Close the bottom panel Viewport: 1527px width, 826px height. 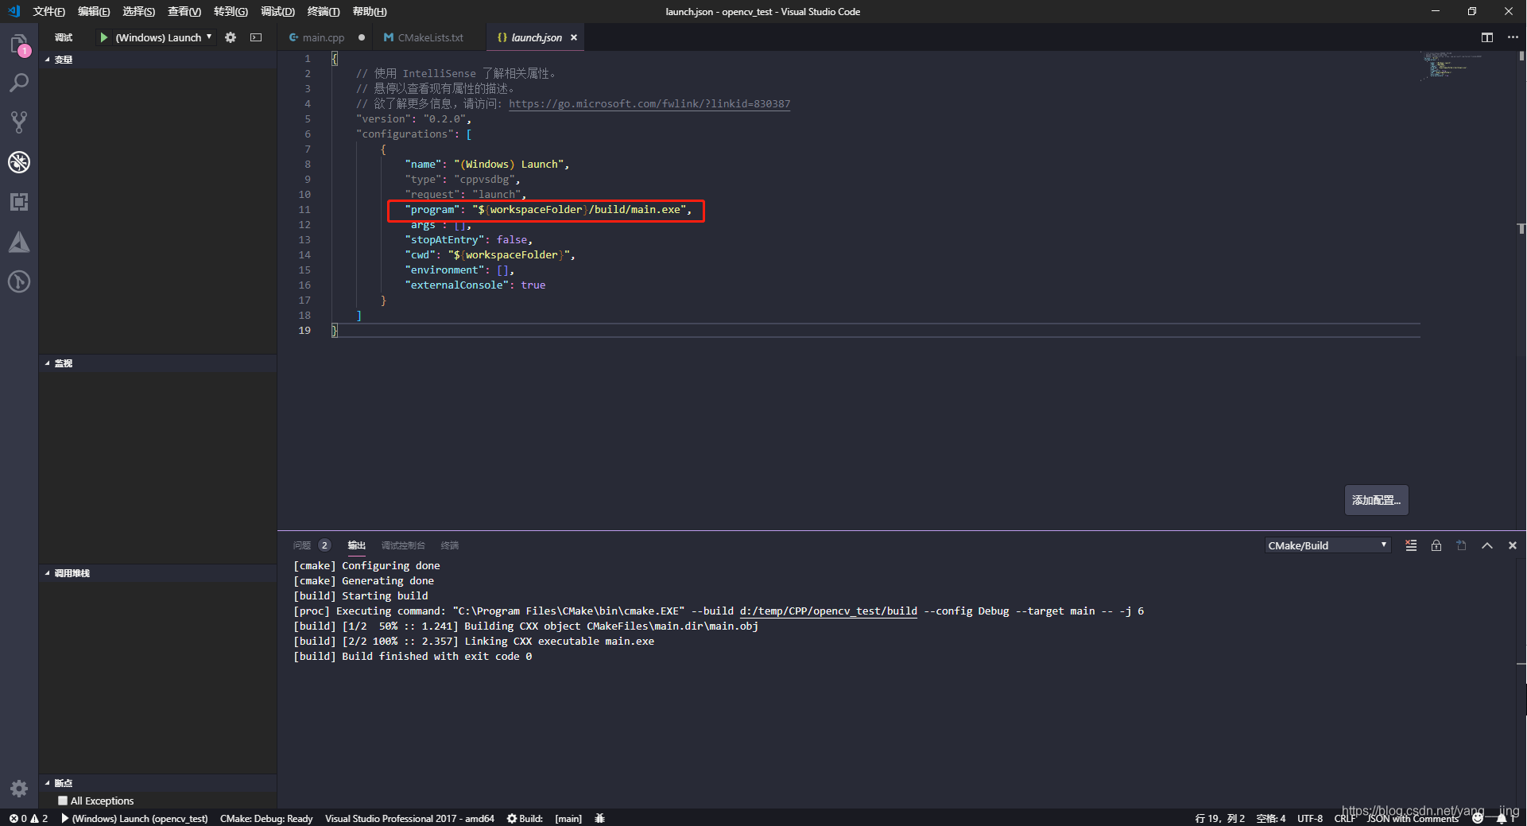1513,545
